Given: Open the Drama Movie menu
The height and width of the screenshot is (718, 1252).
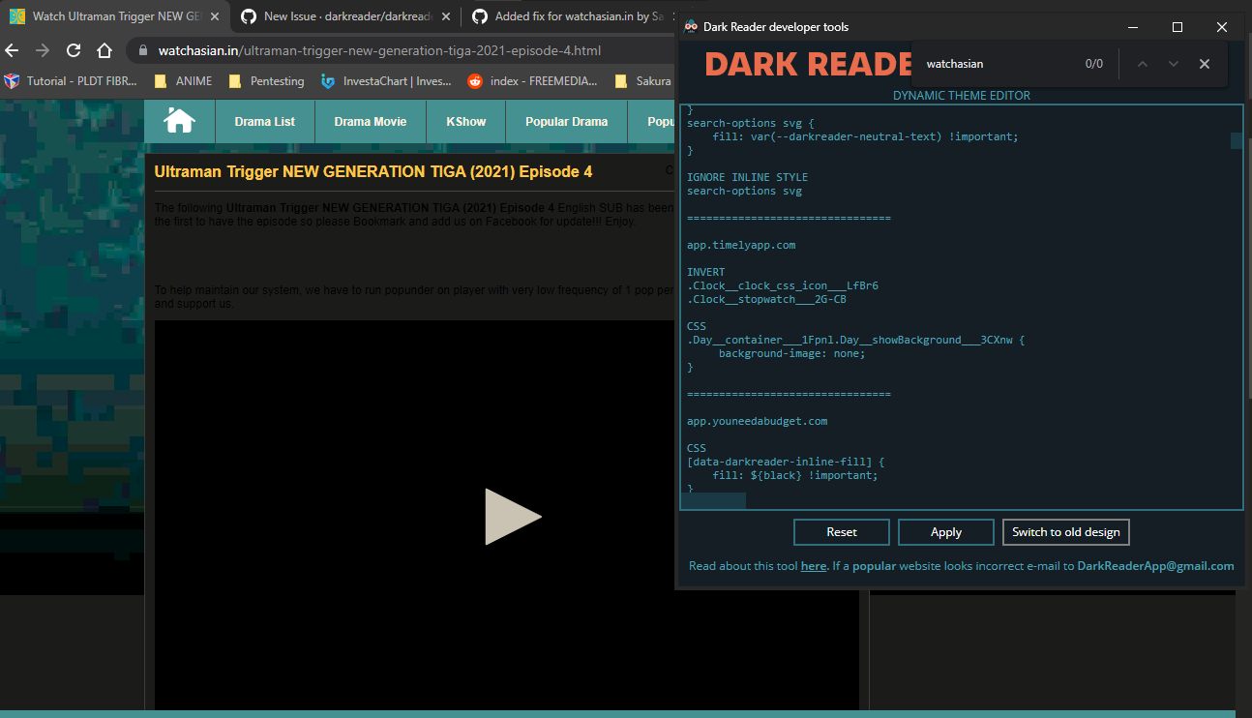Looking at the screenshot, I should pos(371,122).
